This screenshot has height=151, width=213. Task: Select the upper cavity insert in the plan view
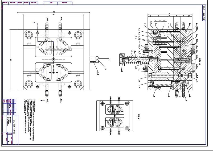pyautogui.click(x=53, y=47)
